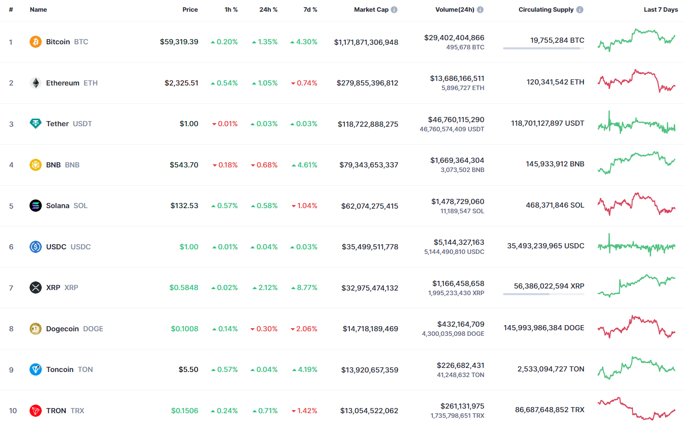Screen dimensions: 691x430
Task: Click the Market Cap info icon
Action: tap(395, 10)
